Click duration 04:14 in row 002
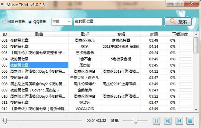The width and height of the screenshot is (201, 128). (x=154, y=46)
